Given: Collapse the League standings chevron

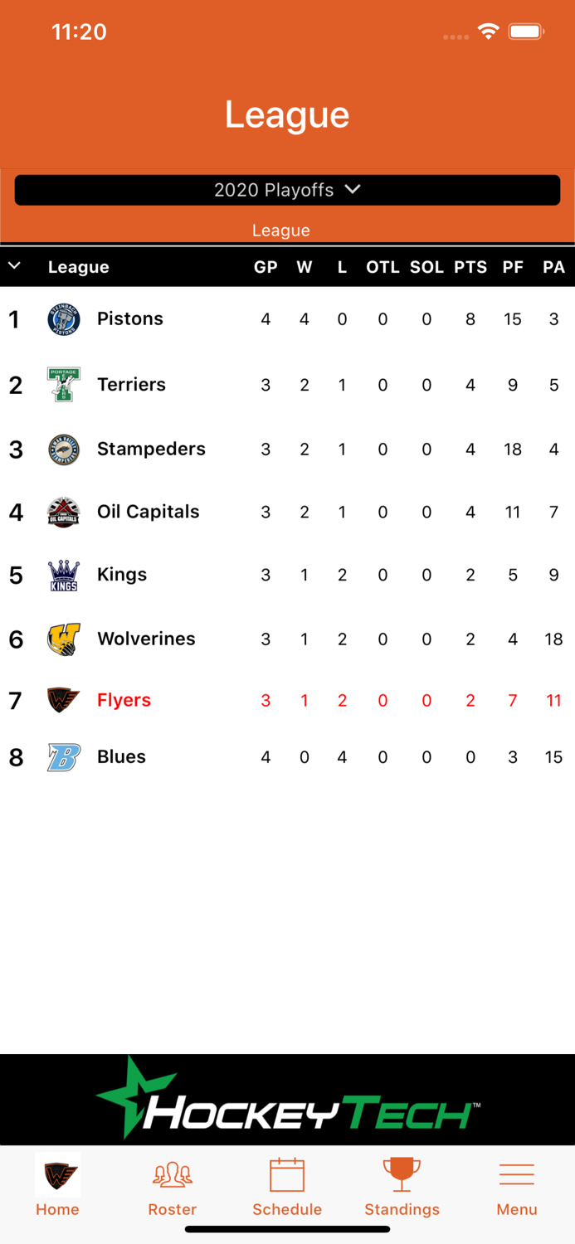Looking at the screenshot, I should pyautogui.click(x=14, y=266).
